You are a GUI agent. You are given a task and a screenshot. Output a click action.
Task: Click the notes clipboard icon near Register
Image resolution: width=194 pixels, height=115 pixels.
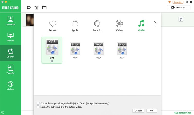point(187,2)
